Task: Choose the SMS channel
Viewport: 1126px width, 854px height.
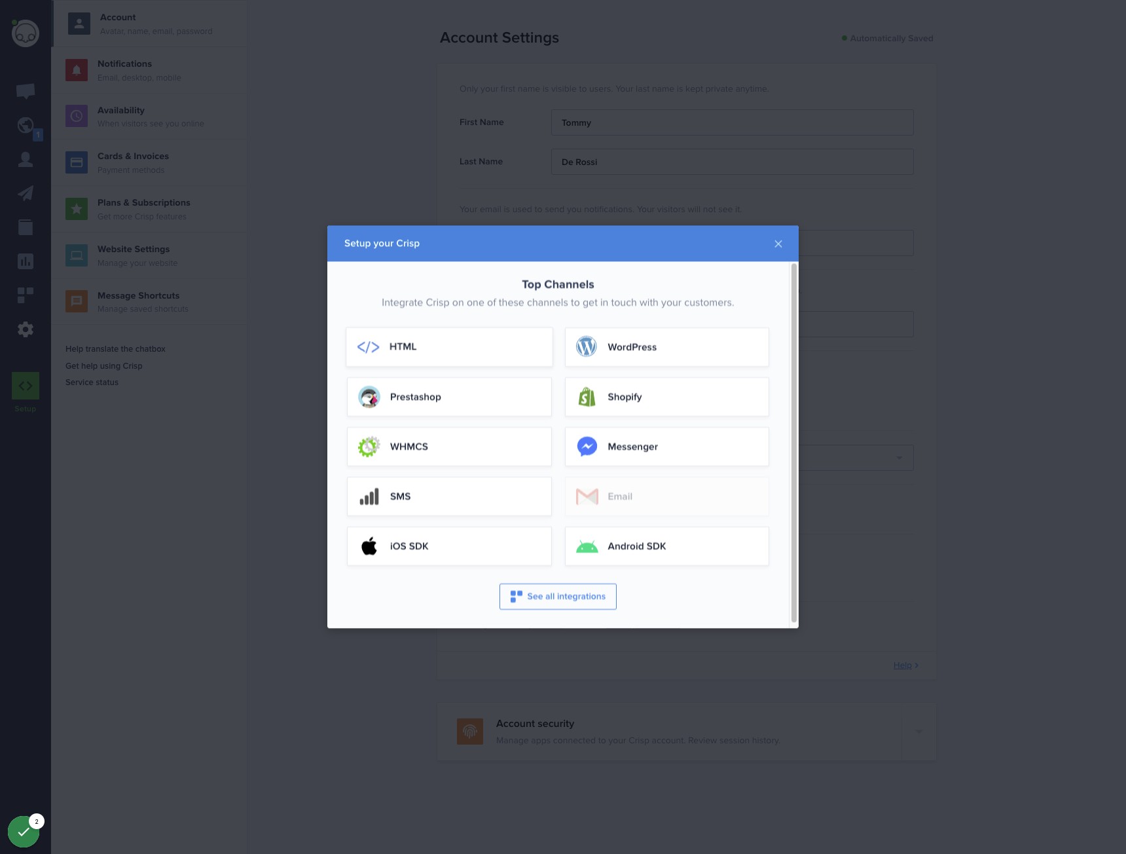Action: coord(449,496)
